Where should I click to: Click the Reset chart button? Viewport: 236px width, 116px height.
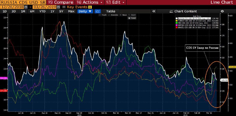[132, 18]
